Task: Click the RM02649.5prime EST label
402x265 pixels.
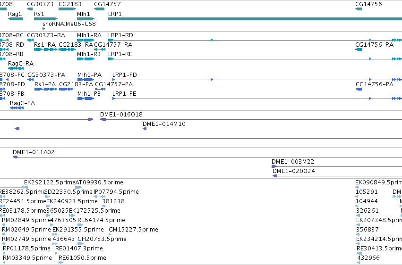Action: point(26,230)
